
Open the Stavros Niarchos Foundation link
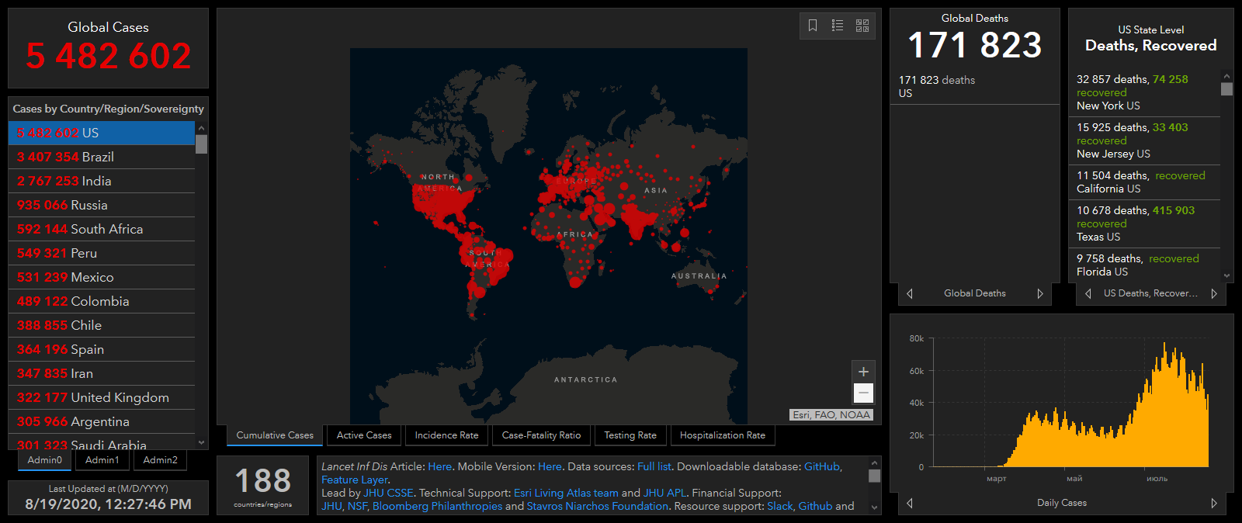tap(598, 506)
